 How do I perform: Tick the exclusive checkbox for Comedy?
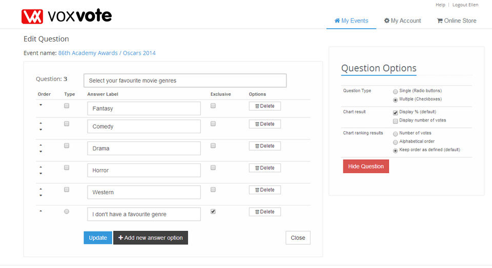pos(213,123)
